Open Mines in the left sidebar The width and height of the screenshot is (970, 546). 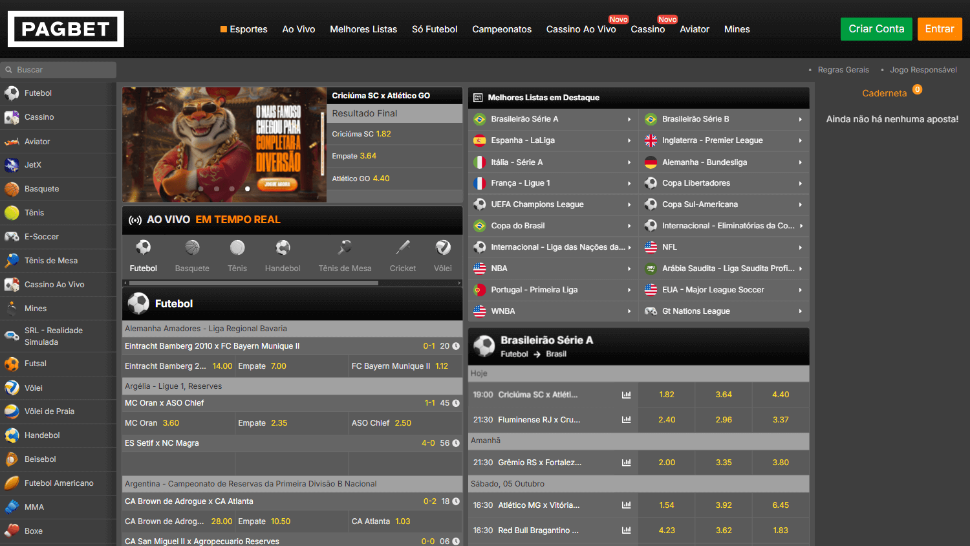(x=58, y=309)
